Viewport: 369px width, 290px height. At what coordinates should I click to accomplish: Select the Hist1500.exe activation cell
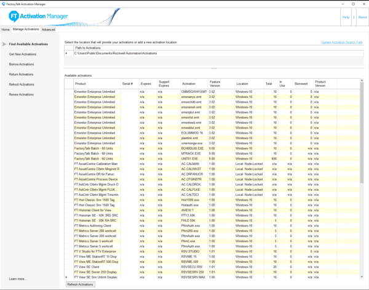pyautogui.click(x=194, y=200)
